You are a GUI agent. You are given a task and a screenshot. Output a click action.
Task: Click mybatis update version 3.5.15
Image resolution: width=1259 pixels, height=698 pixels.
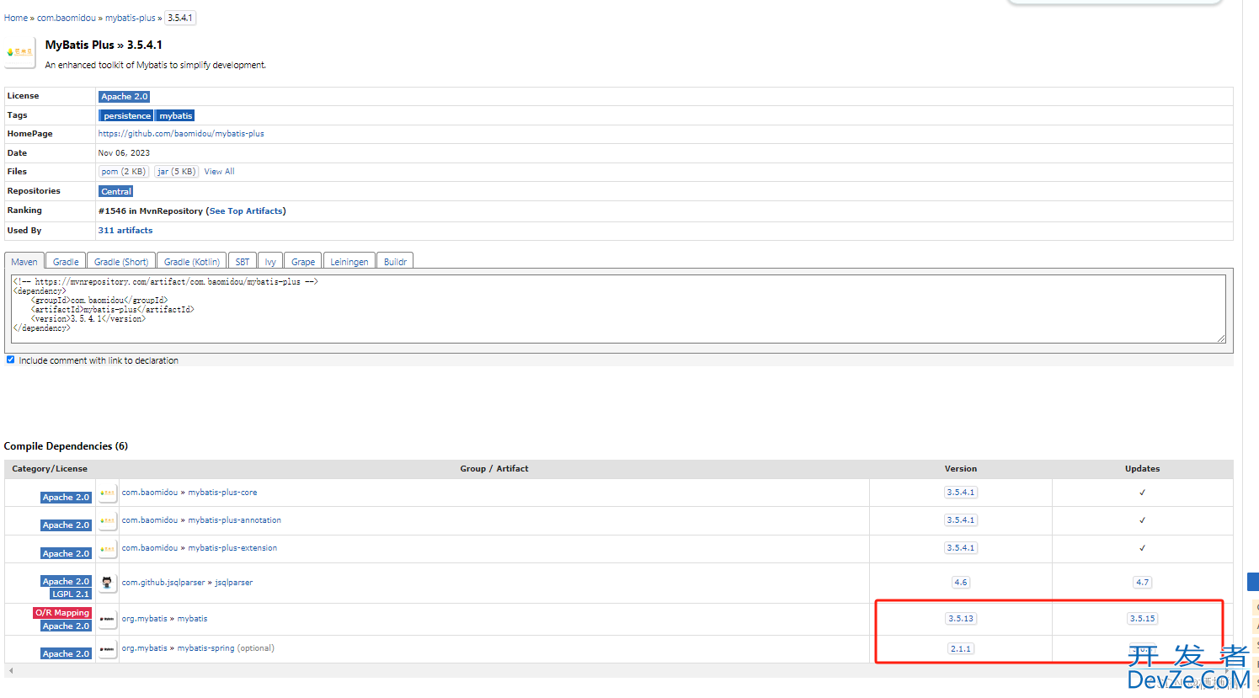(x=1143, y=619)
